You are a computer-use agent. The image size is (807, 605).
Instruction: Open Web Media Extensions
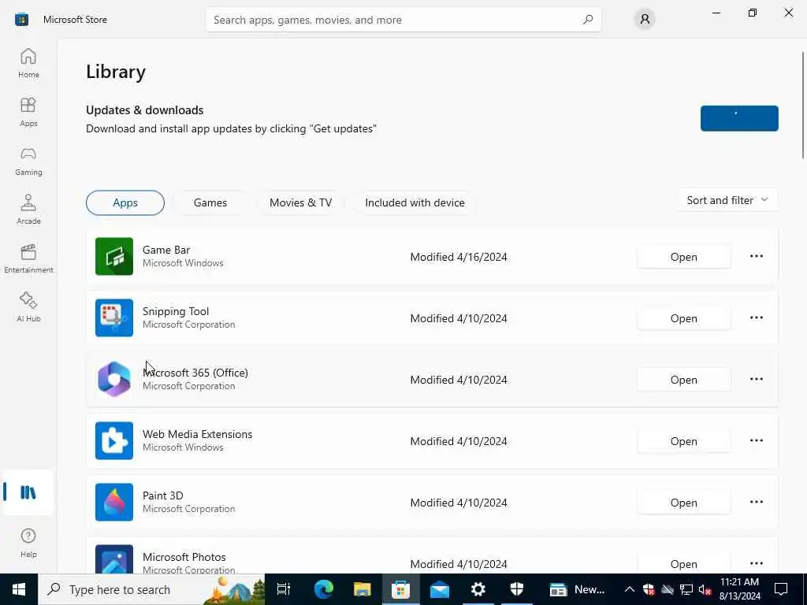click(x=683, y=441)
